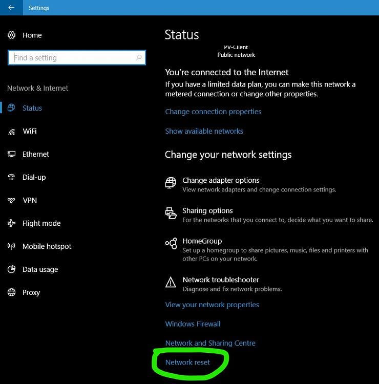The image size is (379, 384).
Task: Open Ethernet settings via monitor icon
Action: [11, 154]
